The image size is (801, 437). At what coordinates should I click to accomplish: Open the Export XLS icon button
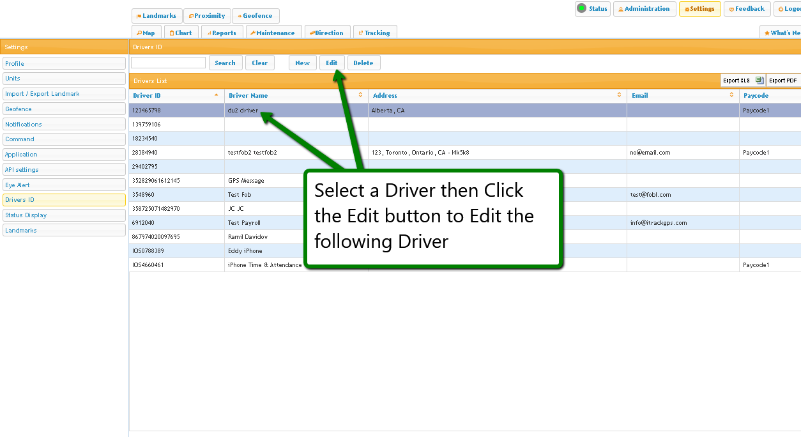click(759, 80)
